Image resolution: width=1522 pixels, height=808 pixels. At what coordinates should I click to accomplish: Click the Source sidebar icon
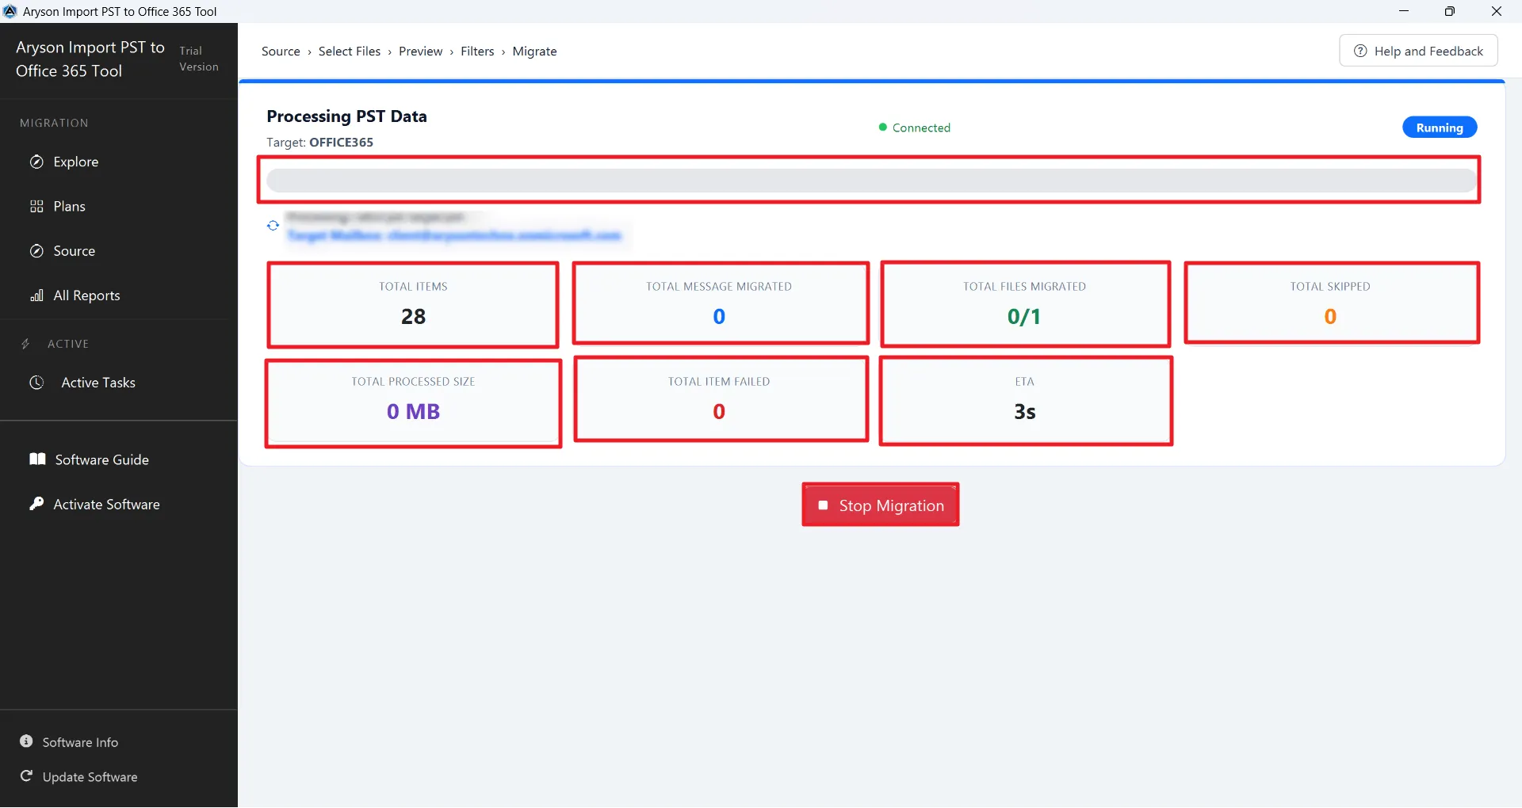point(36,250)
